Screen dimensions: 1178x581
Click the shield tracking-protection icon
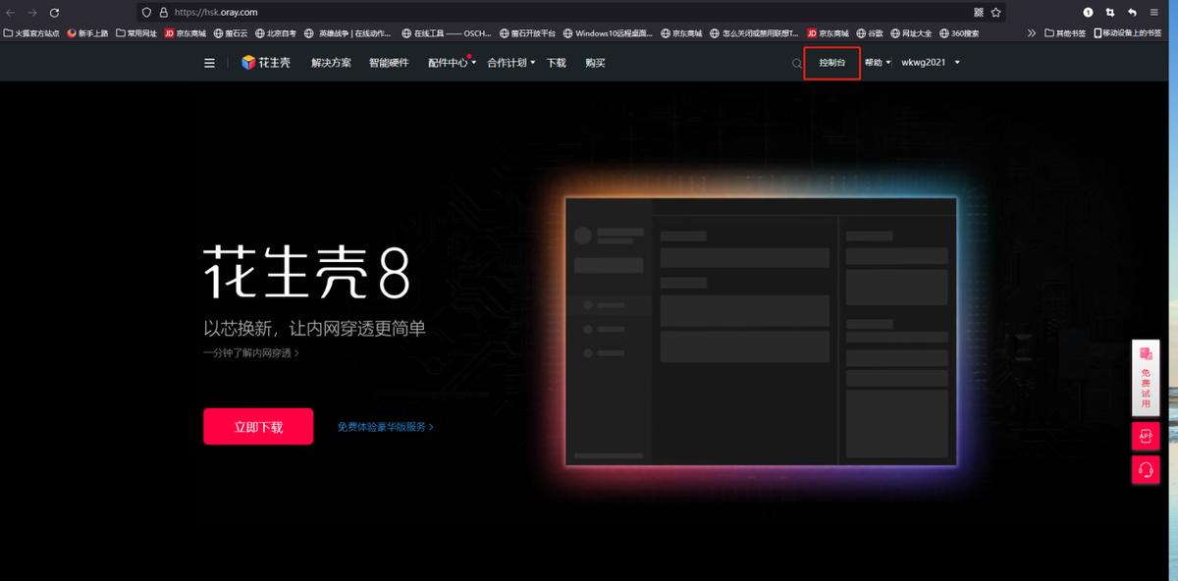click(x=147, y=13)
